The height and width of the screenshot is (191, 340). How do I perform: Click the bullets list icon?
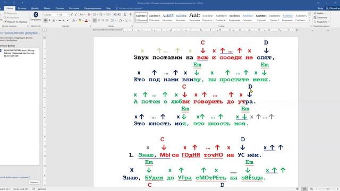coord(95,15)
